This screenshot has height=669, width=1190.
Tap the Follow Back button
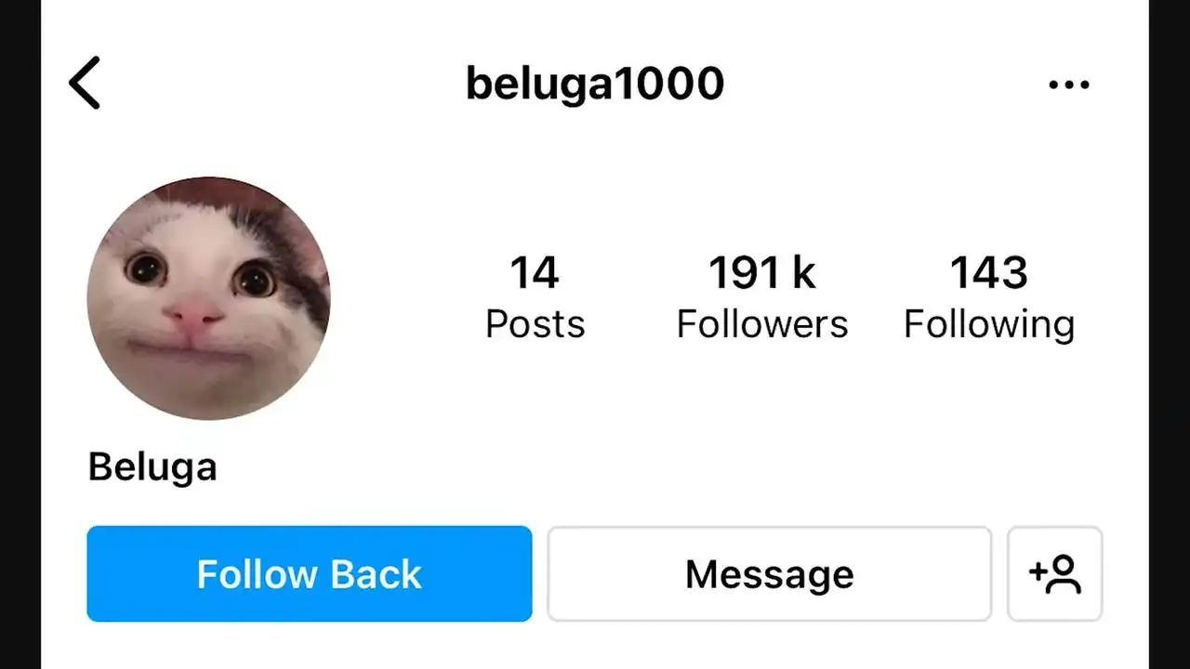310,573
